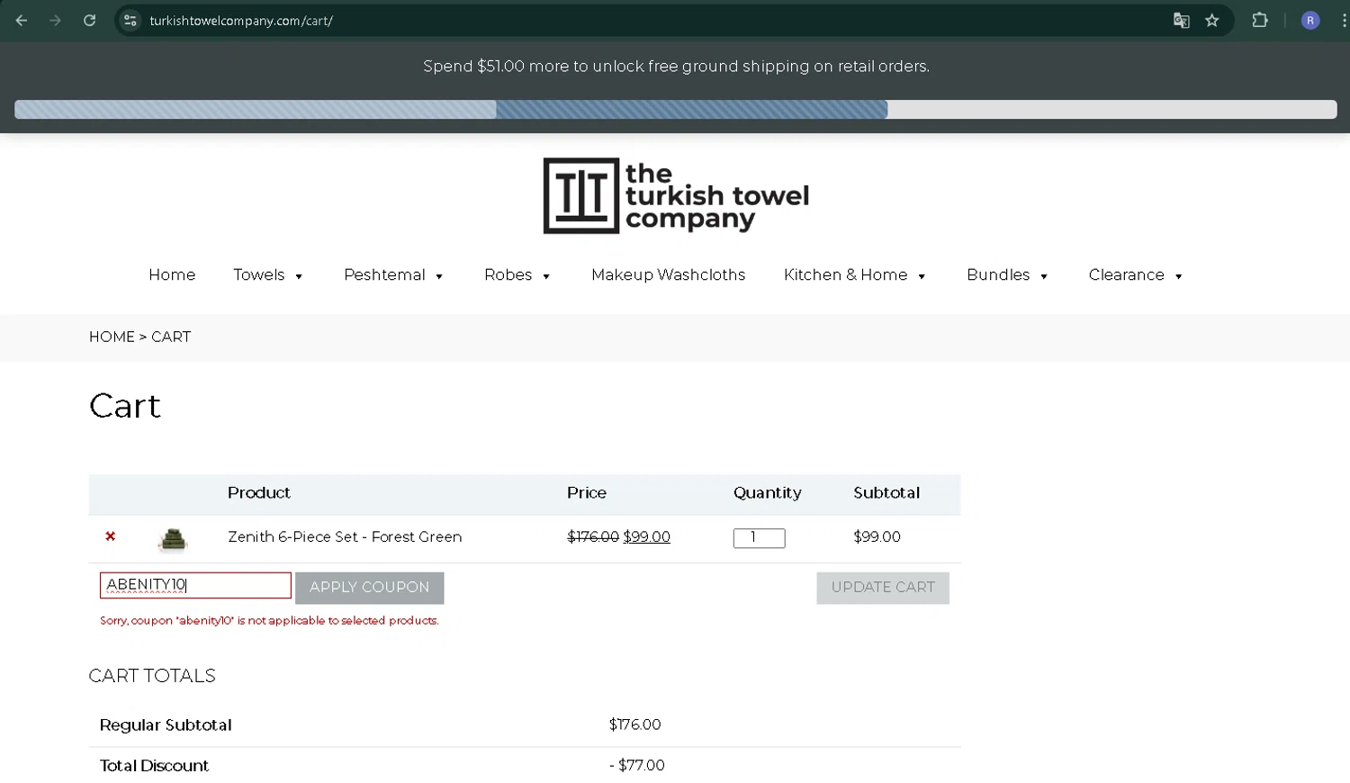Click the free shipping progress bar
Viewport: 1350px width, 783px height.
tap(676, 110)
